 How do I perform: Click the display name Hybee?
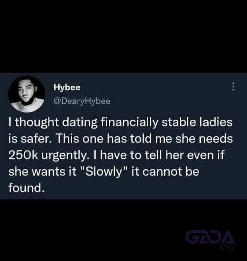[67, 87]
